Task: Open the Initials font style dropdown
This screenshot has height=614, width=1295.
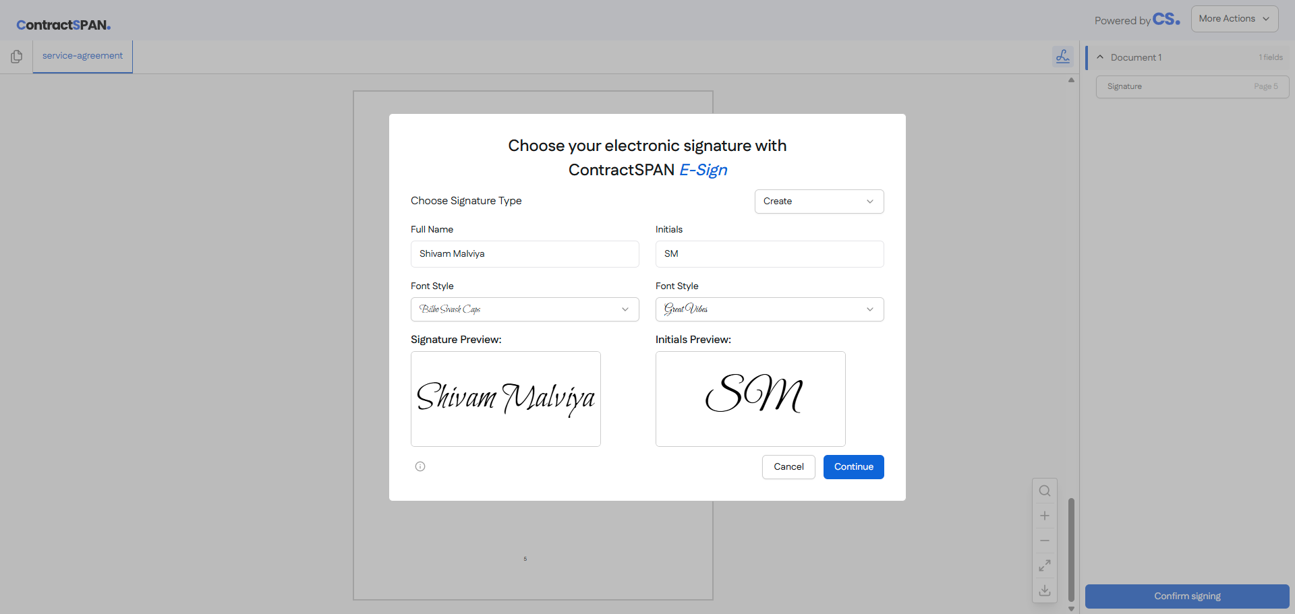Action: click(x=769, y=309)
